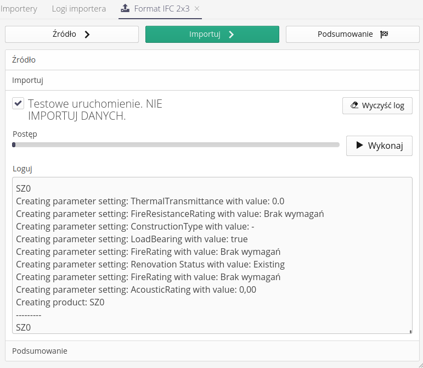Screen dimensions: 423x368
Task: Go to the Podsumowanie wizard step button
Action: tap(352, 35)
